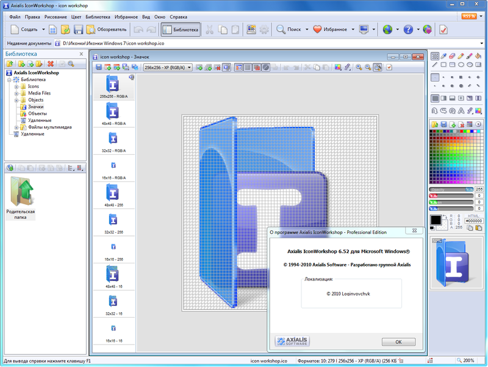Select the Eraser tool
This screenshot has width=488, height=367.
pyautogui.click(x=452, y=56)
